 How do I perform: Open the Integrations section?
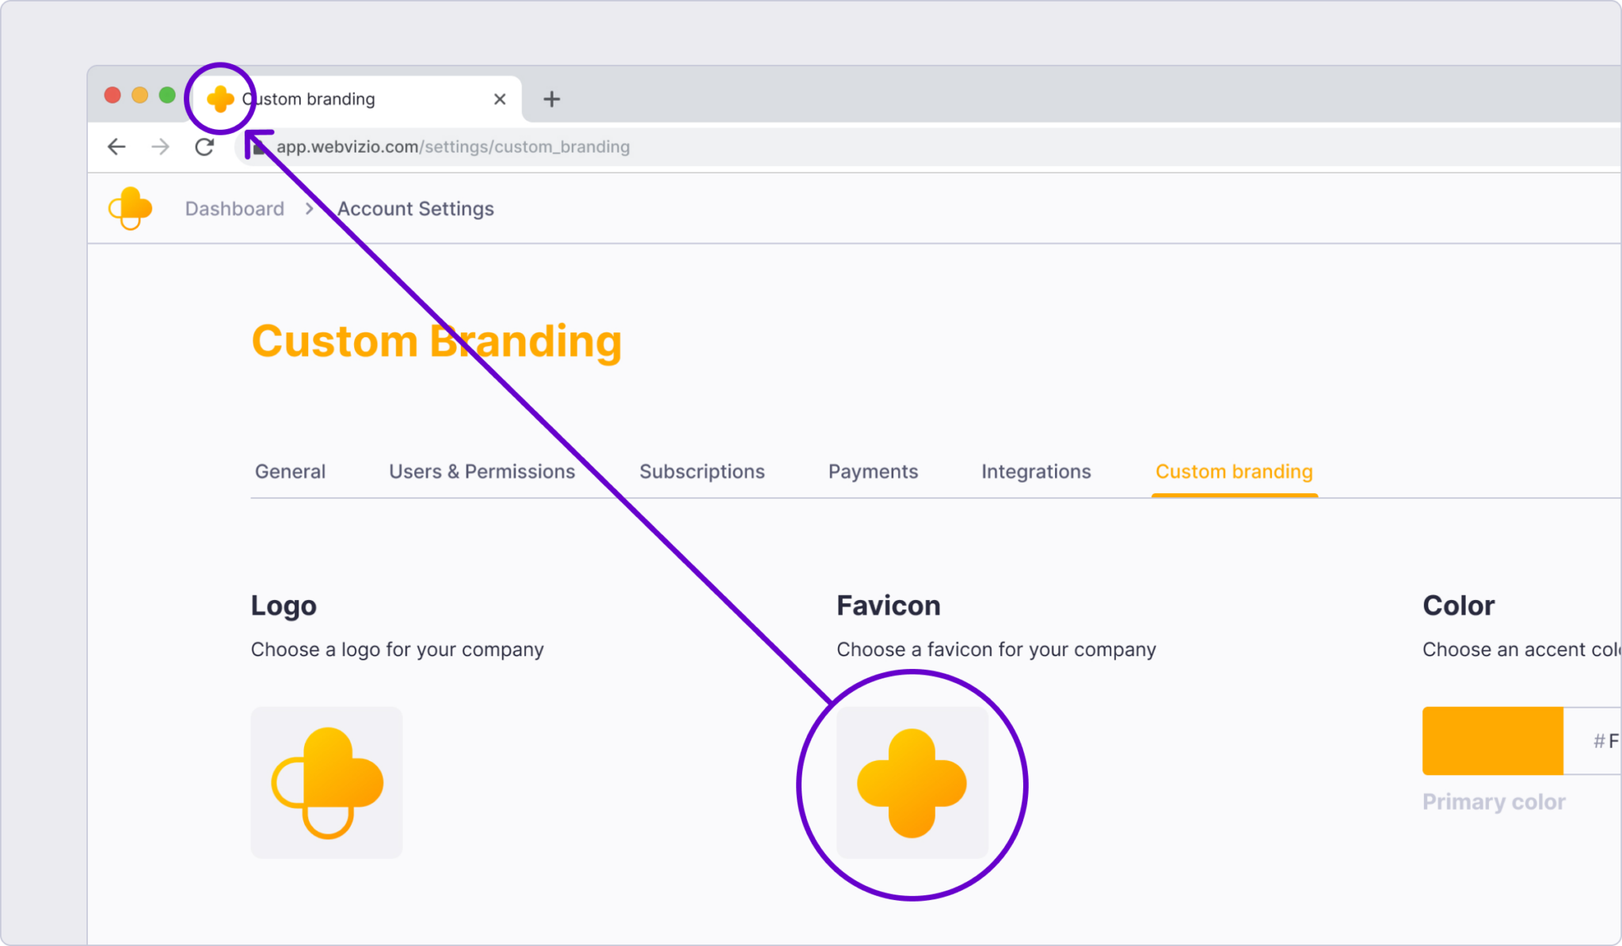(x=1035, y=471)
